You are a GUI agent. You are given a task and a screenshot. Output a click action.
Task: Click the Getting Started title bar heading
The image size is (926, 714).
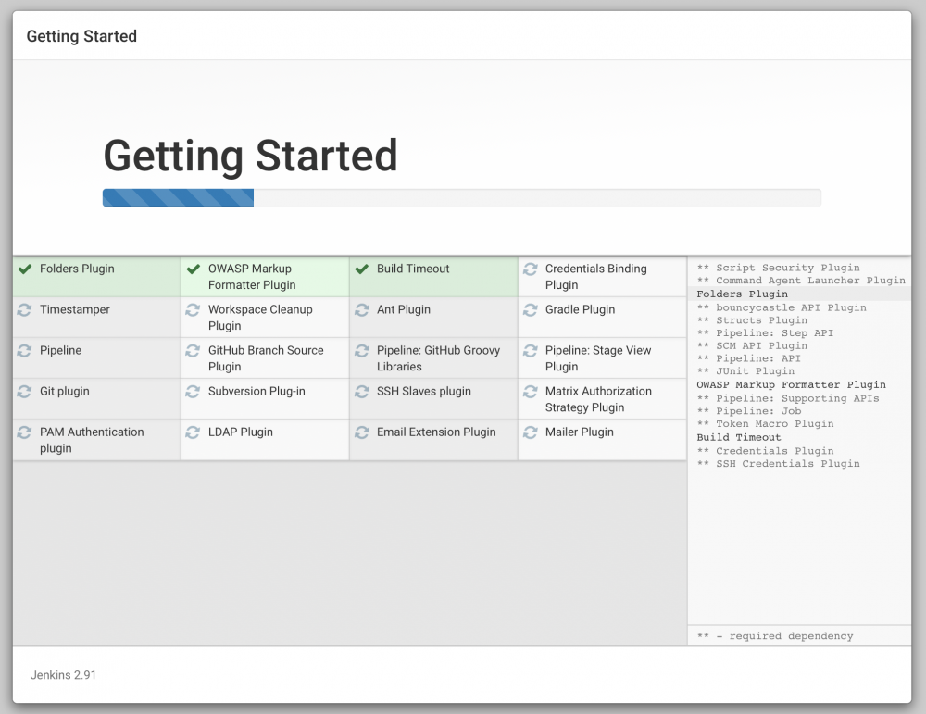pyautogui.click(x=81, y=36)
